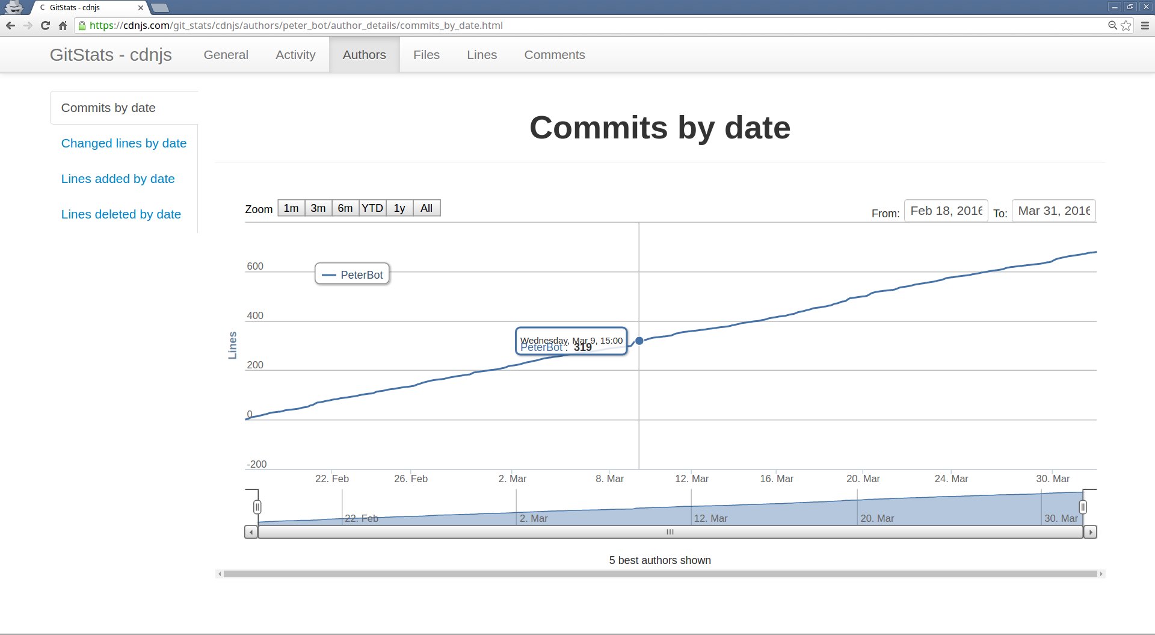Click the address bar URL

pos(296,25)
